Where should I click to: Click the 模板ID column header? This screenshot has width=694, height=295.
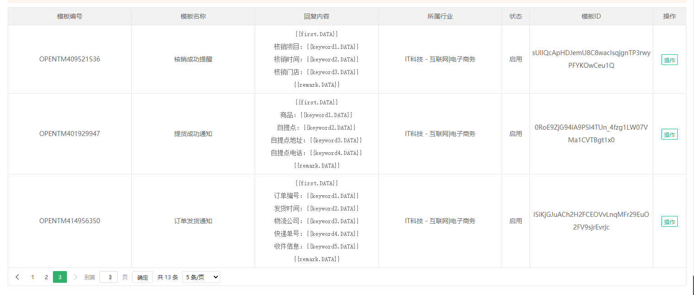(x=591, y=16)
